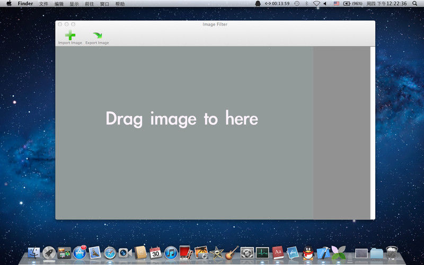Click the darker gray filter side panel

(x=342, y=132)
